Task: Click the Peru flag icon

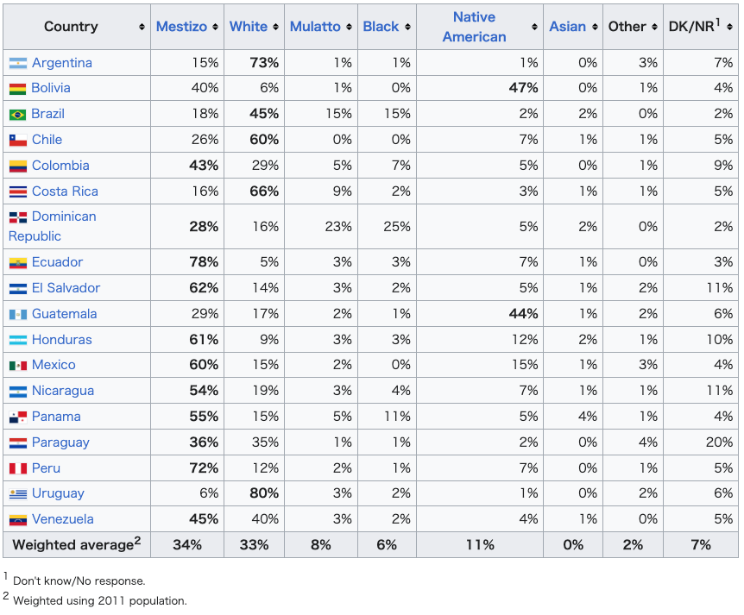Action: [18, 468]
